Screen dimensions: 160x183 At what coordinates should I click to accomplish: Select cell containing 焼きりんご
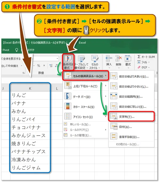click(30, 144)
